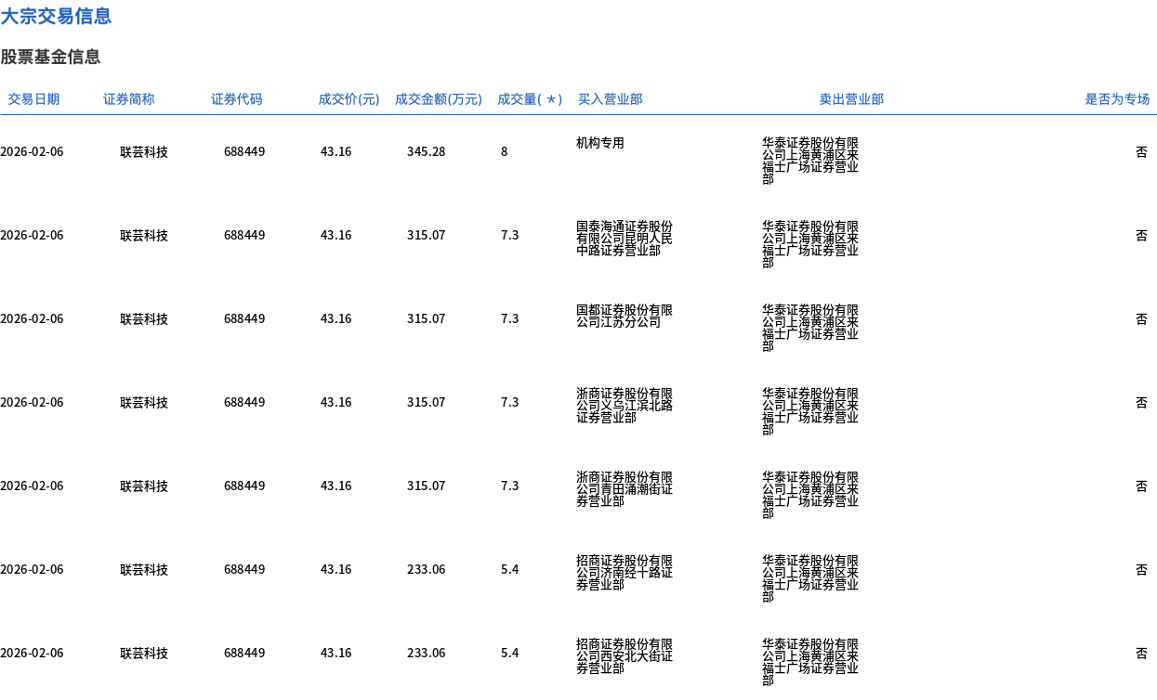Click the 否 value in the 机构专用 row

click(1141, 151)
